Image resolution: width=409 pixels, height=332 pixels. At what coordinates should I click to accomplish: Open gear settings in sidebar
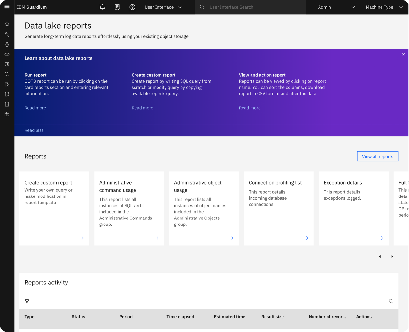click(7, 44)
